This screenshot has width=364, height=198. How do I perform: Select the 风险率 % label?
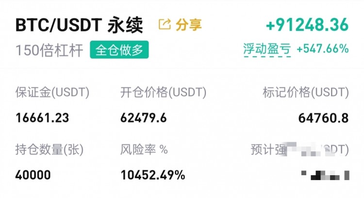[144, 149]
